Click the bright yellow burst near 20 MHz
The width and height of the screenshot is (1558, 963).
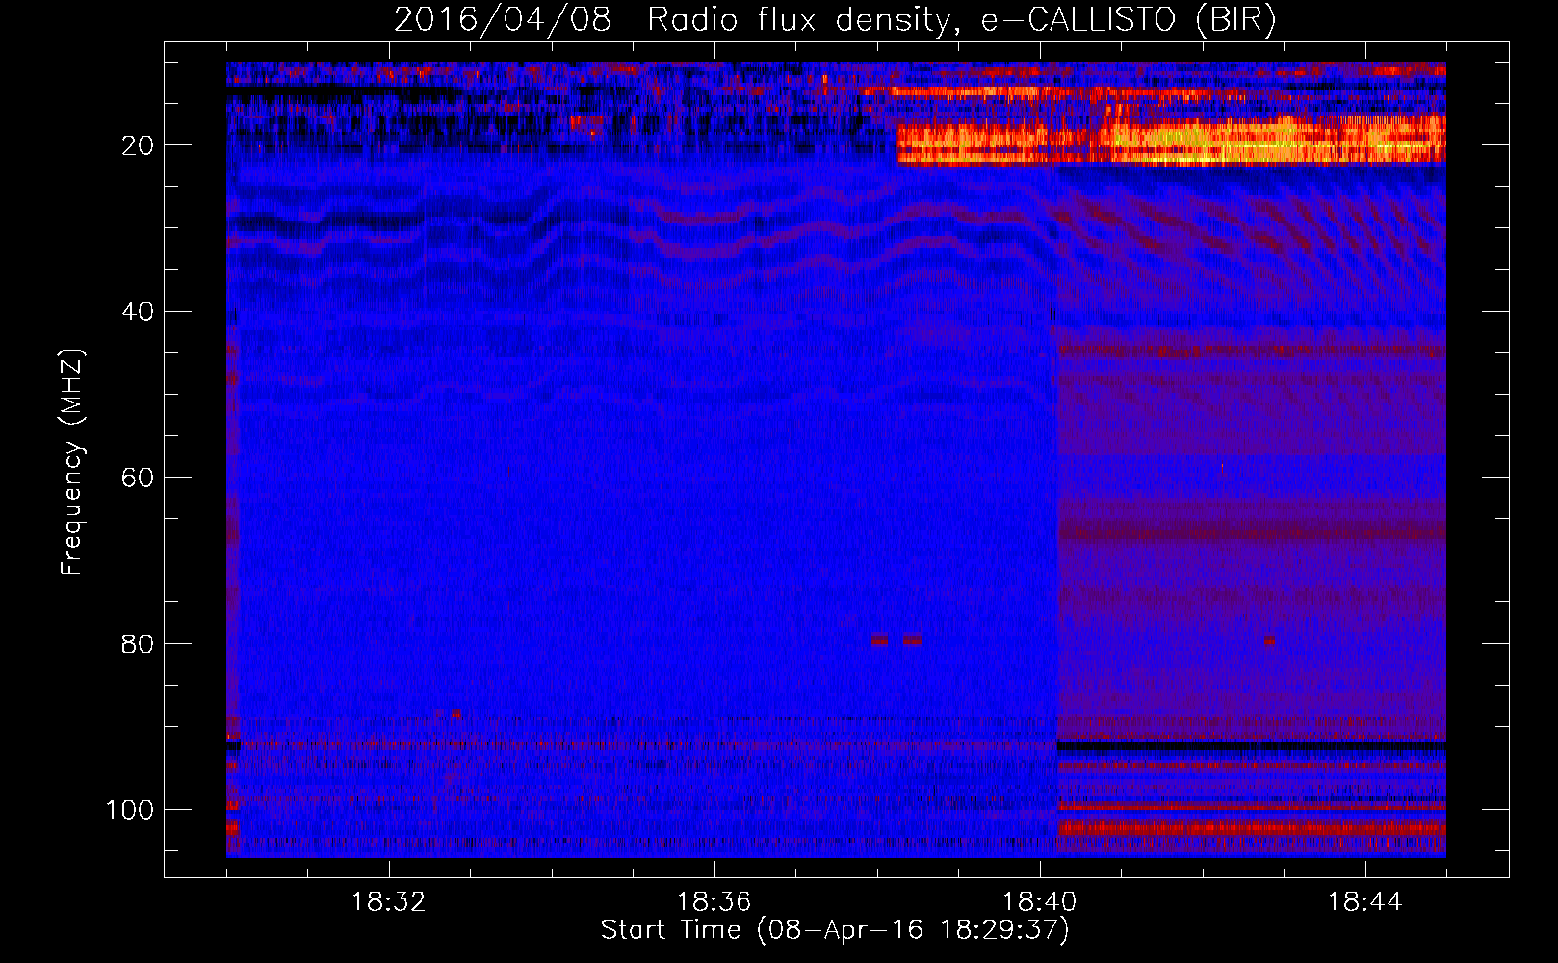point(1171,142)
